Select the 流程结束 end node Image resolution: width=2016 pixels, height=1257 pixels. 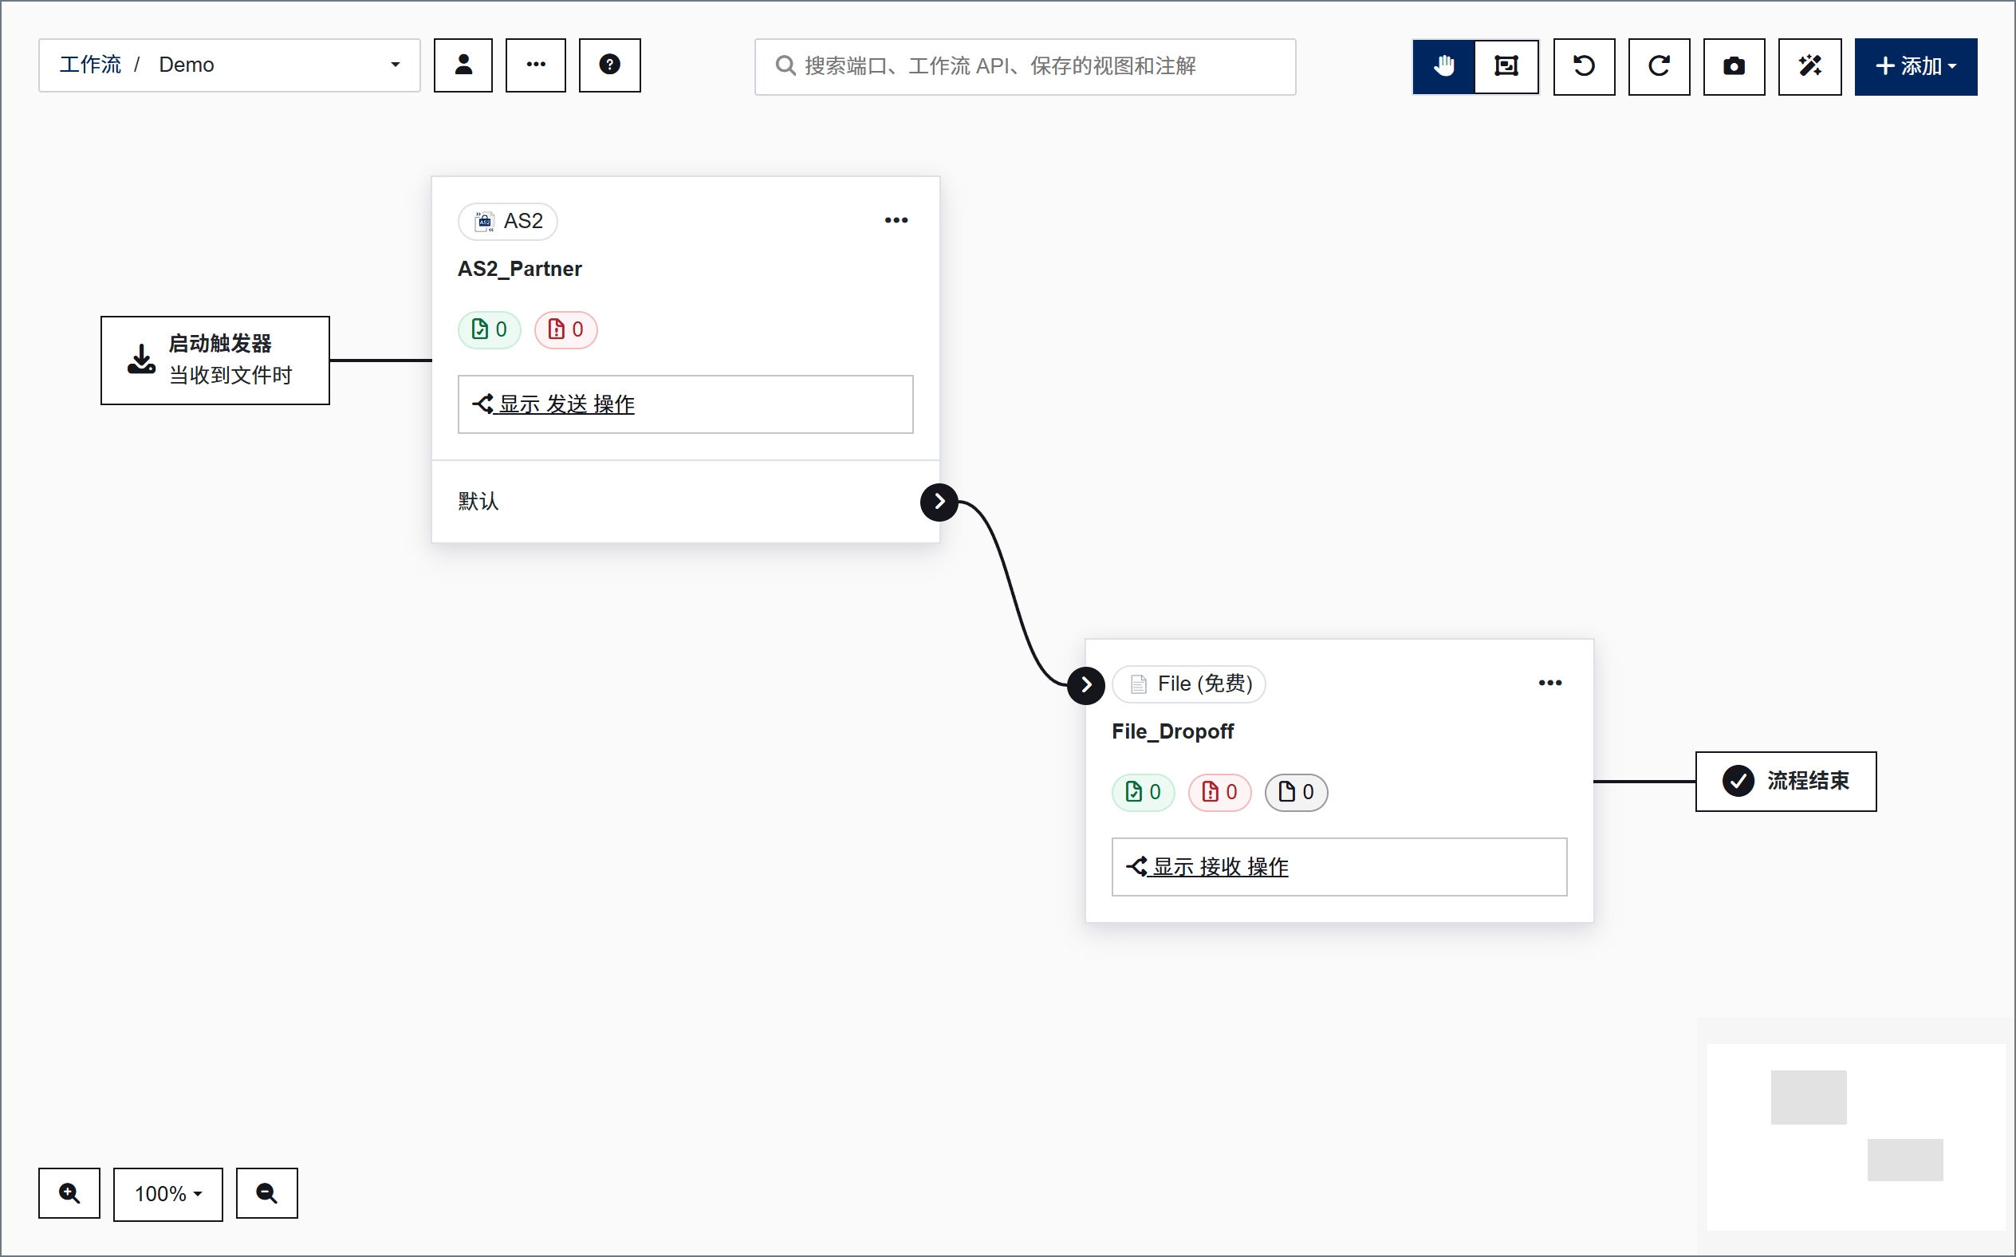tap(1786, 782)
